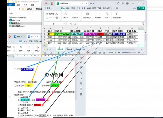Image resolution: width=163 pixels, height=118 pixels.
Task: Expand the formula bar with the right edge icon
Action: click(x=143, y=24)
